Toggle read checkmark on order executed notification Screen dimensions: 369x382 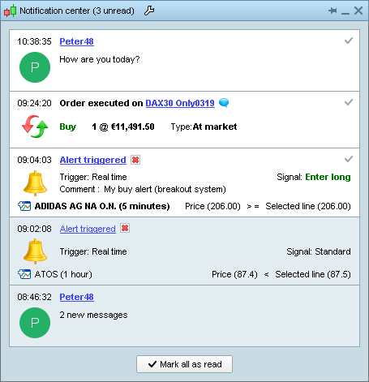click(x=349, y=102)
